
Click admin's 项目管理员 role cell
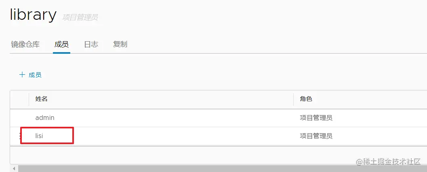coord(316,118)
